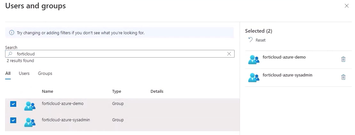
Task: Uncheck the forticloud-azure-sysadmin checkbox
Action: 13,120
